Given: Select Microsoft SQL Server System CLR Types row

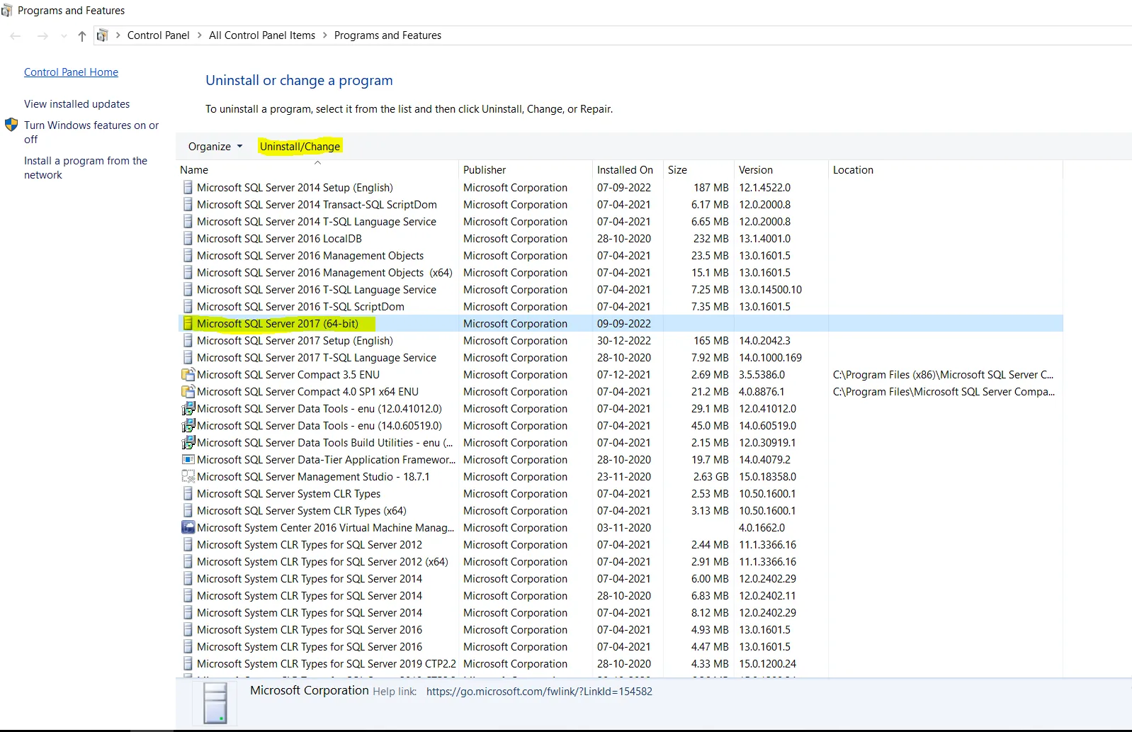Looking at the screenshot, I should [620, 494].
